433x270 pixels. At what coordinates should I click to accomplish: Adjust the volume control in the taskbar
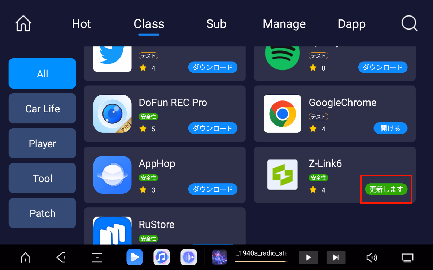[x=372, y=257]
